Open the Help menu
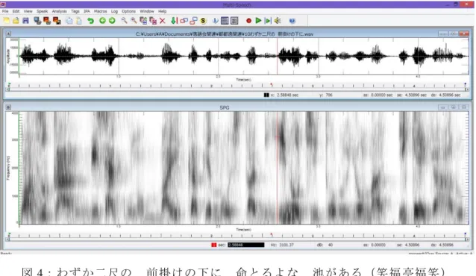Viewport: 476px width, 276px height. pyautogui.click(x=163, y=11)
